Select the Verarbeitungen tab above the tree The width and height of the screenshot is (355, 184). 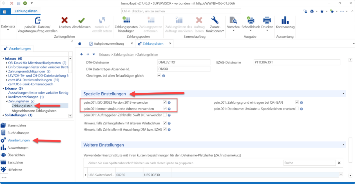coord(17,49)
